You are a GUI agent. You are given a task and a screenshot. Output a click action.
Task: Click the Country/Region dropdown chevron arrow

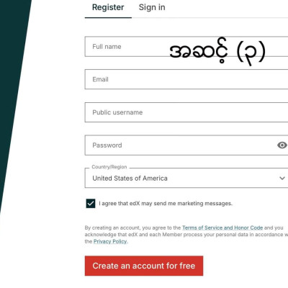(x=282, y=178)
